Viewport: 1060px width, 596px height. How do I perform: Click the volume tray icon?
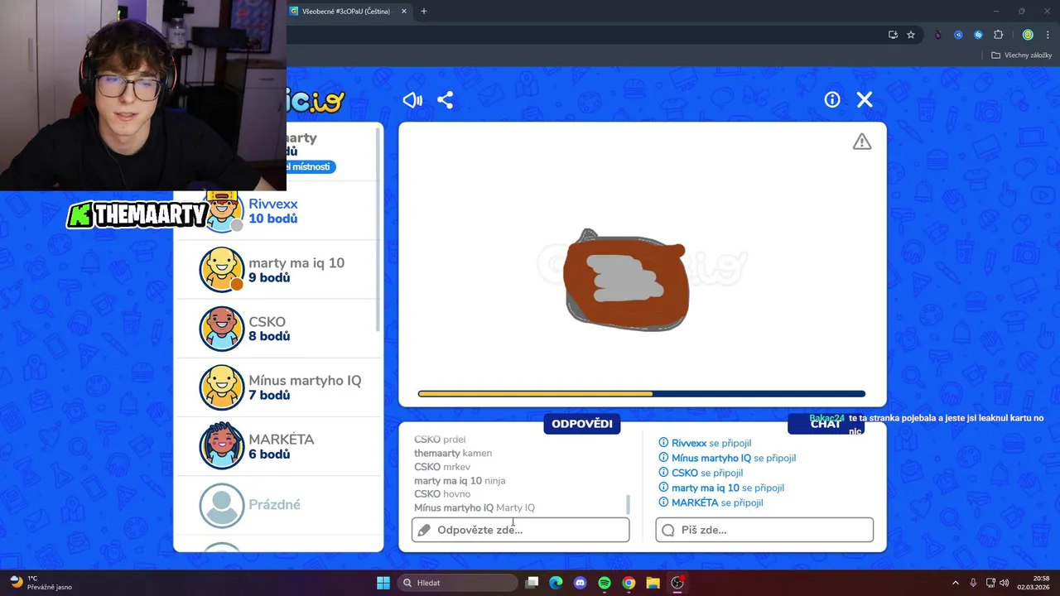coord(1005,583)
